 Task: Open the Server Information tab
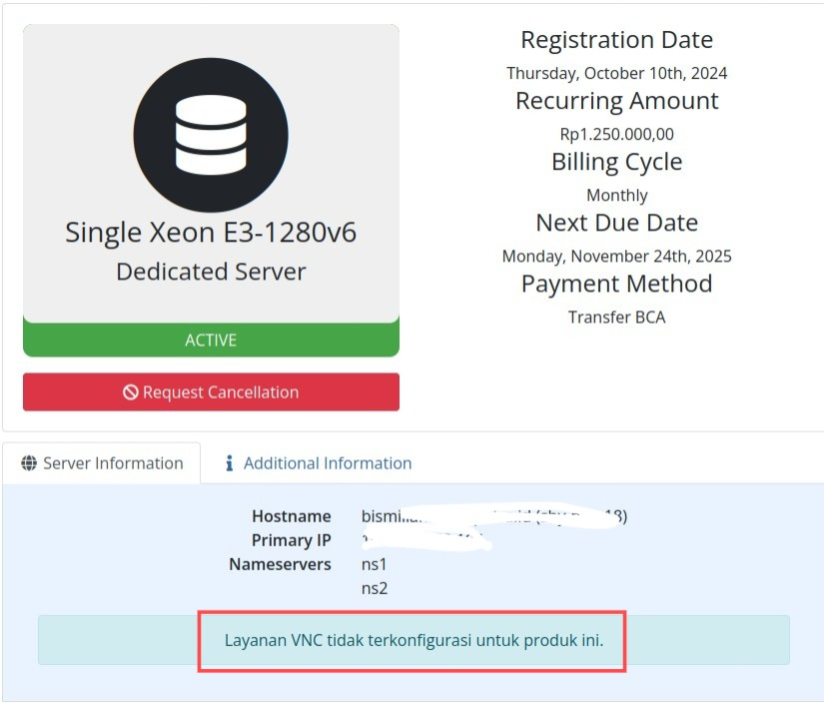tap(102, 463)
